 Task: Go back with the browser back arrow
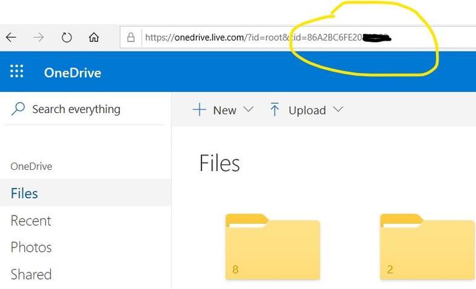click(x=11, y=37)
